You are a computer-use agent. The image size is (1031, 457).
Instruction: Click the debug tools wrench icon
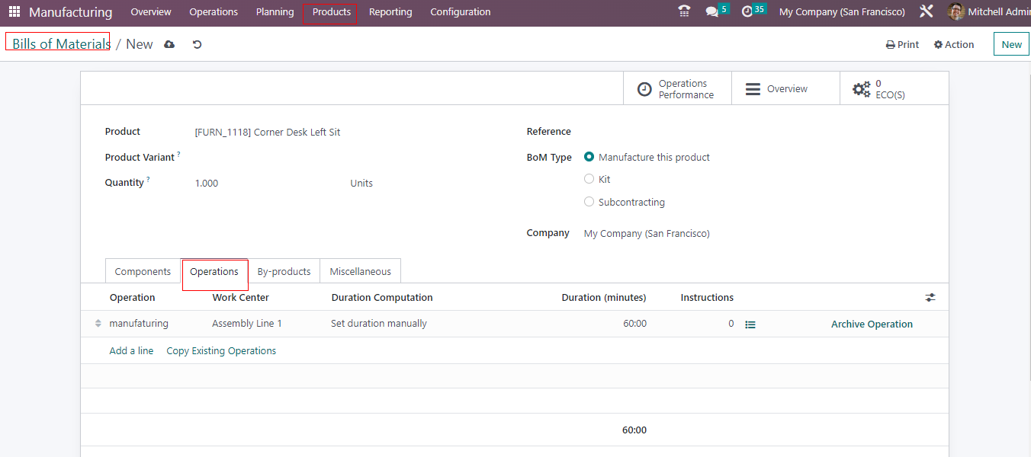(x=927, y=11)
